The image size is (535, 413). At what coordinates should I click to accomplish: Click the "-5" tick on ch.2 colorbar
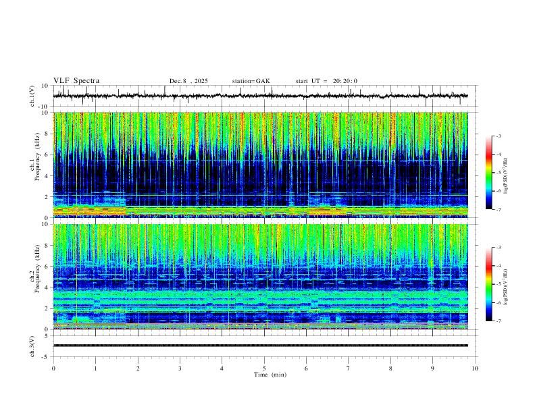point(498,284)
